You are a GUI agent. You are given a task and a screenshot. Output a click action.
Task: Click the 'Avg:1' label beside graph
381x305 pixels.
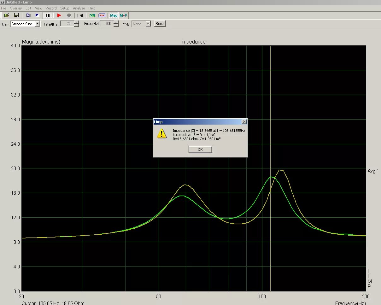click(373, 171)
